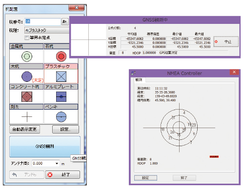Click the アンドゥ undo button
Image resolution: width=244 pixels, height=190 pixels.
(x=27, y=174)
